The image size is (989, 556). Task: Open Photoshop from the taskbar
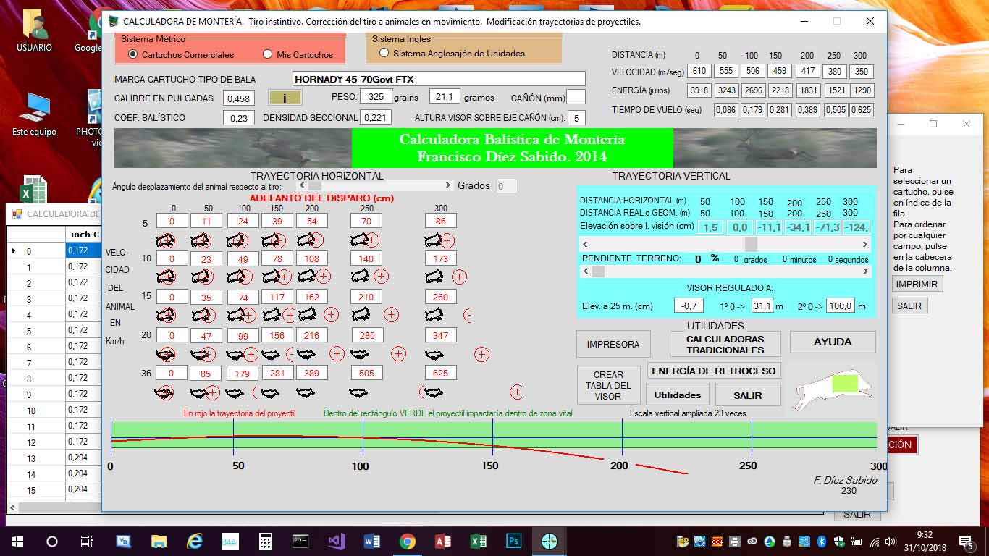514,541
